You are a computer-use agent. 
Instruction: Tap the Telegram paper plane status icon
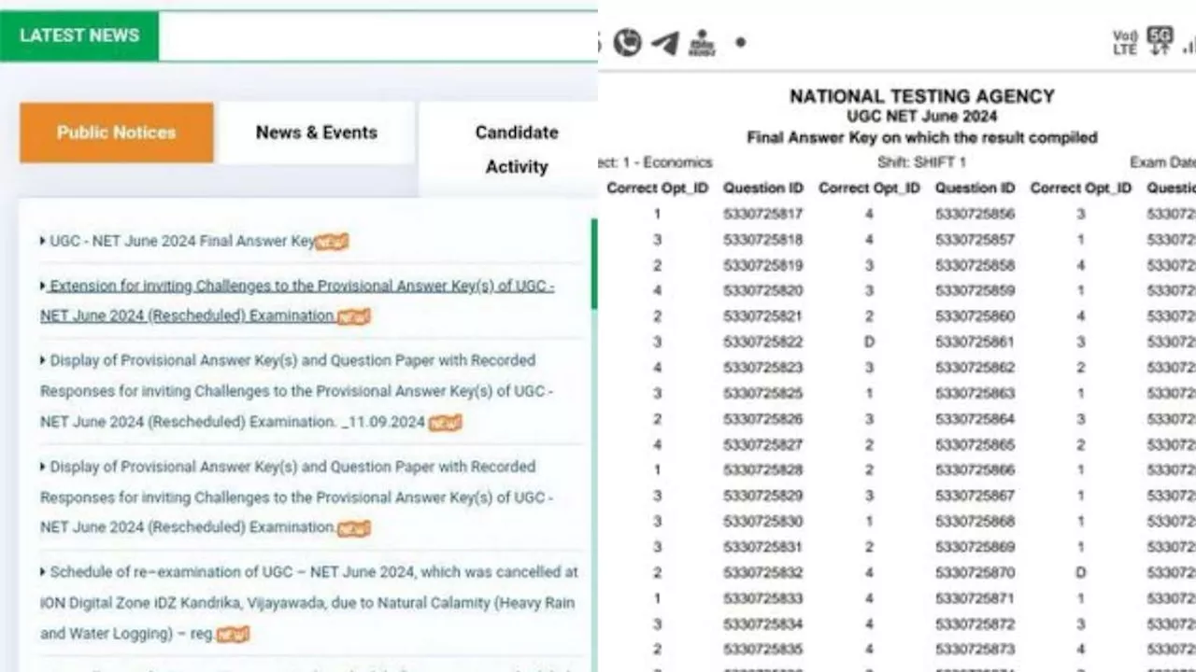[664, 42]
